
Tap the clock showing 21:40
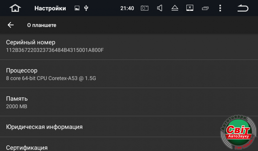[127, 8]
